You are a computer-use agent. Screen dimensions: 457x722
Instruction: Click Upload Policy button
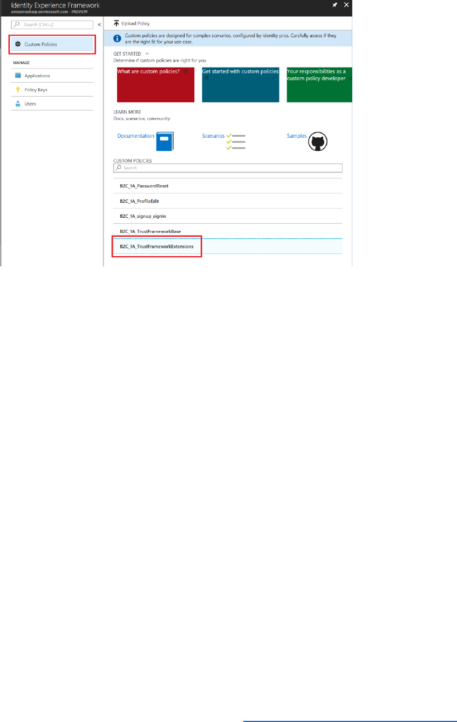[132, 23]
